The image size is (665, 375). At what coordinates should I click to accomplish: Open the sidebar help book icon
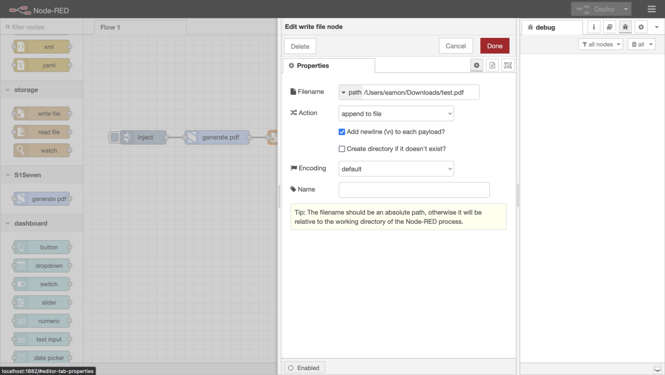tap(609, 27)
